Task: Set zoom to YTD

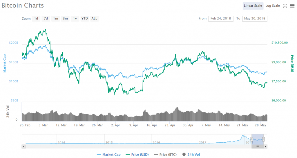Action: coord(85,19)
